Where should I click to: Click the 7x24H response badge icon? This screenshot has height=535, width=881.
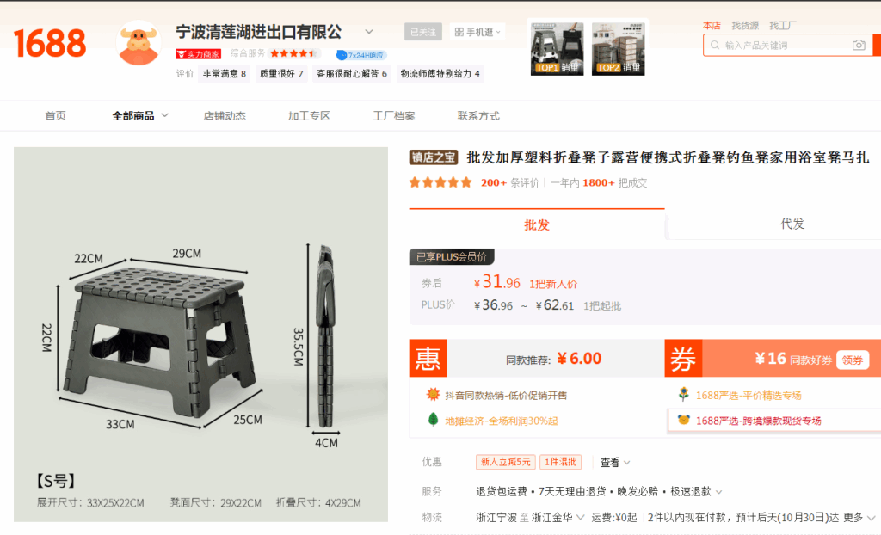point(341,55)
